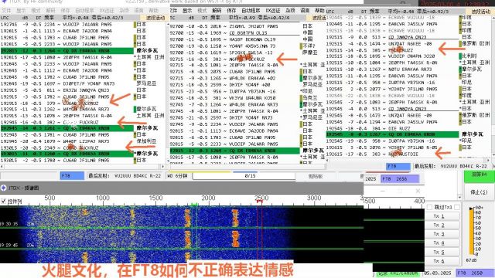
Task: Click the green receive frequency marker on waterfall scale
Action: tap(194, 205)
